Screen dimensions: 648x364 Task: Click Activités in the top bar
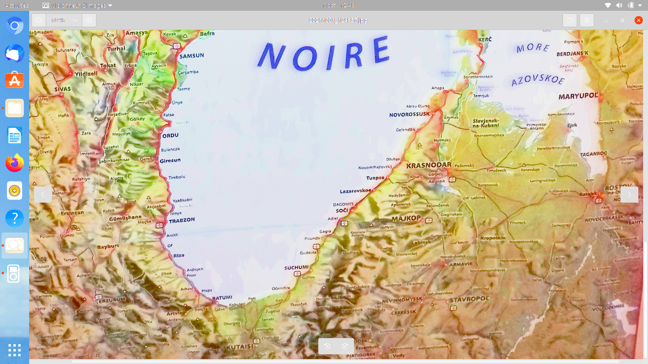(x=17, y=5)
